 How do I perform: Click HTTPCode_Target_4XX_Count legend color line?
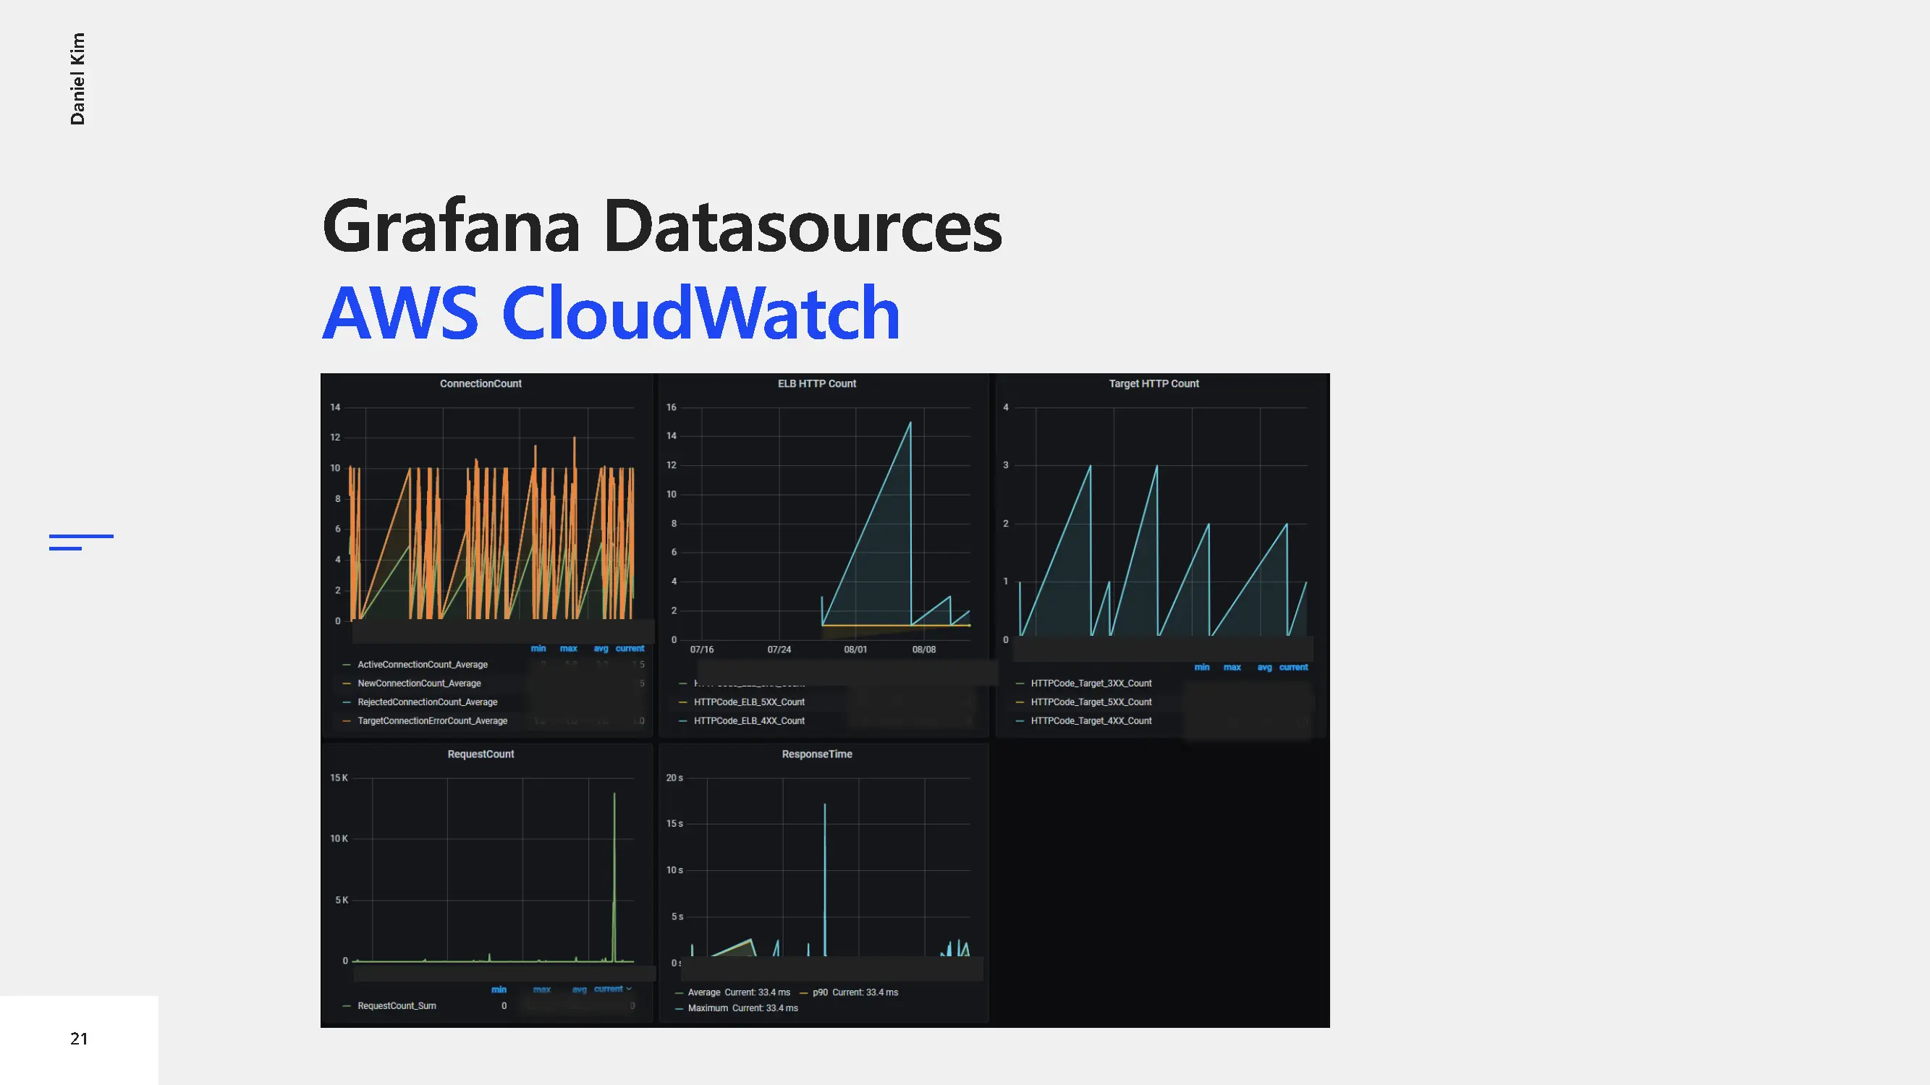pos(1020,720)
